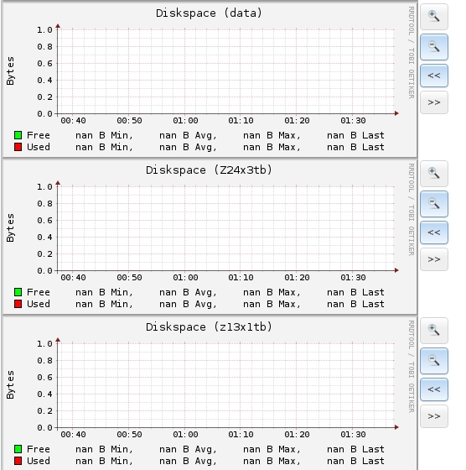The image size is (466, 470).
Task: Click 01:30 time label on z13x1tb graph
Action: (353, 435)
